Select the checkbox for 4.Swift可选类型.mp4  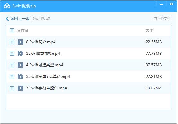coord(12,65)
